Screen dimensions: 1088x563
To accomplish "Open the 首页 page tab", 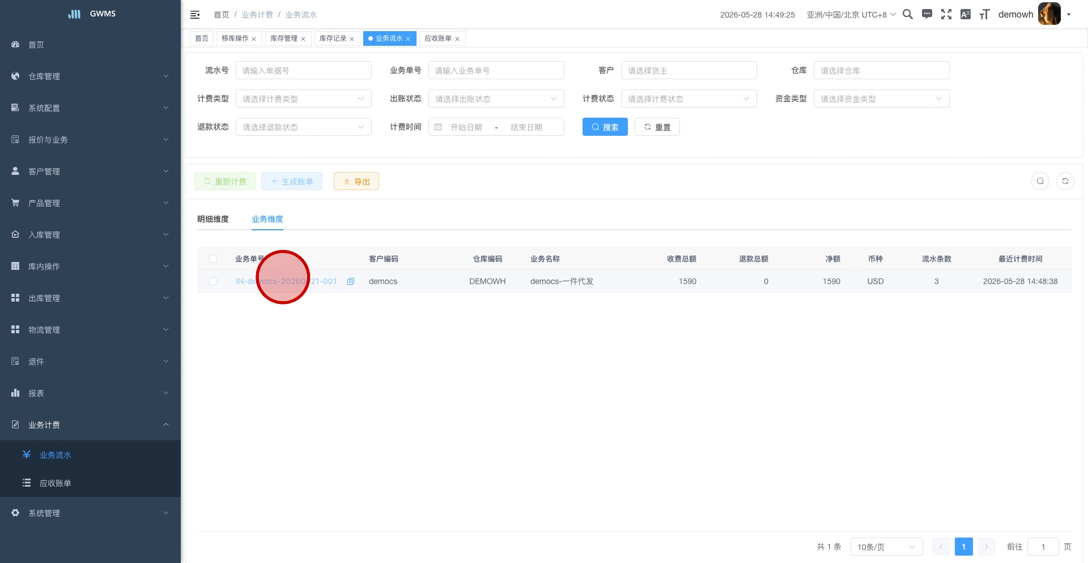I will (x=202, y=38).
